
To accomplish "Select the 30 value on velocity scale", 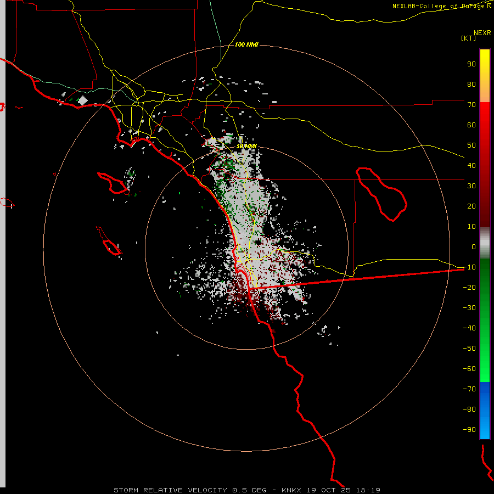I will pos(471,186).
